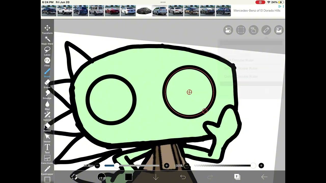The height and width of the screenshot is (183, 326).
Task: Open the selection area menu
Action: 241,30
